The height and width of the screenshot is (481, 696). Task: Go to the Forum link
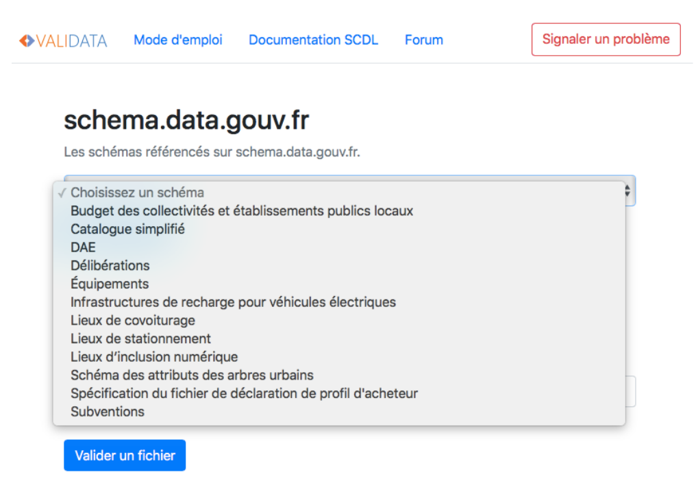pyautogui.click(x=424, y=40)
